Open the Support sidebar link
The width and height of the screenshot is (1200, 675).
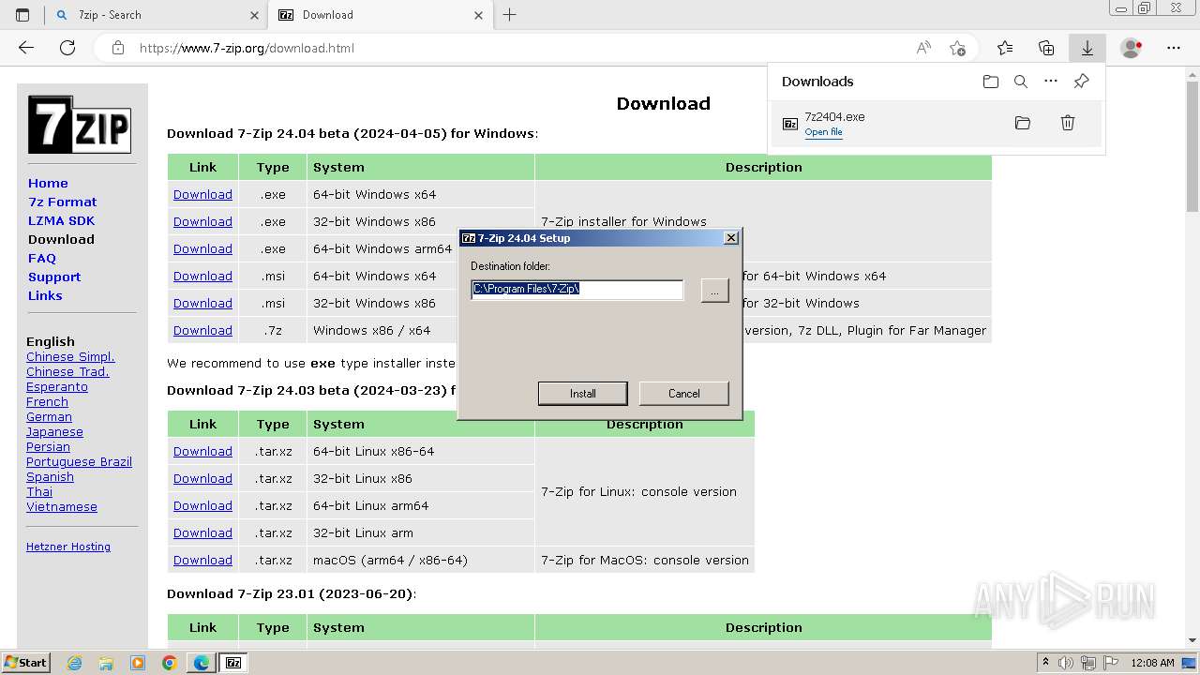pos(54,277)
